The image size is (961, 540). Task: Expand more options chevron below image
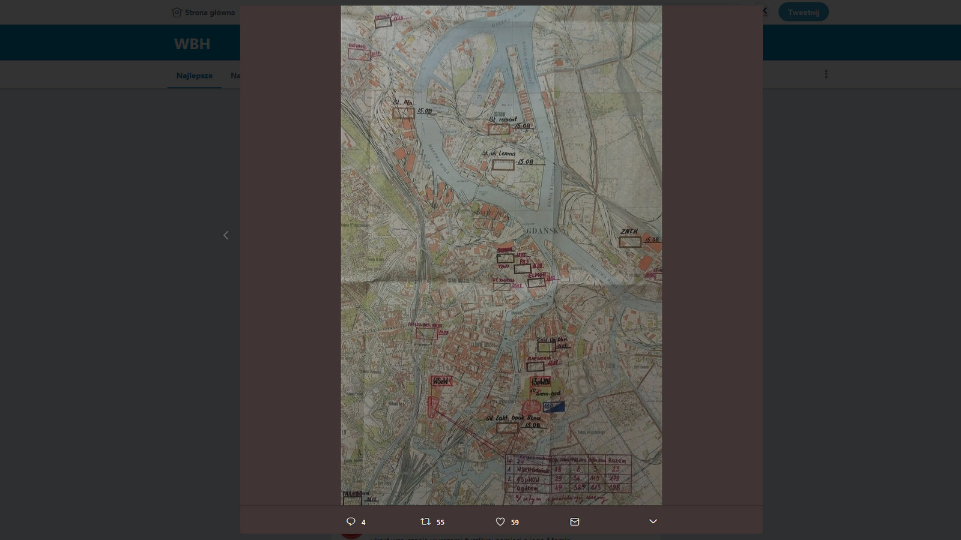[653, 521]
